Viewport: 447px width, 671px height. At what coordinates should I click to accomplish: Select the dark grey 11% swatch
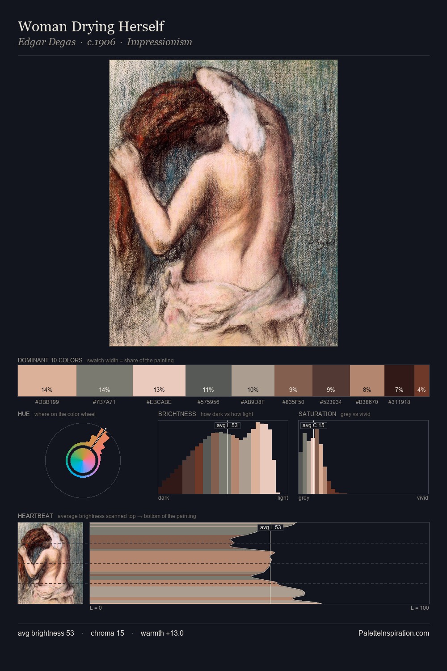point(208,381)
